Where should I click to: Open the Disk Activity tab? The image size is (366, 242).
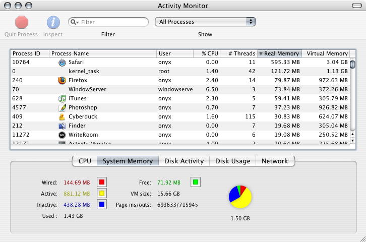[184, 161]
